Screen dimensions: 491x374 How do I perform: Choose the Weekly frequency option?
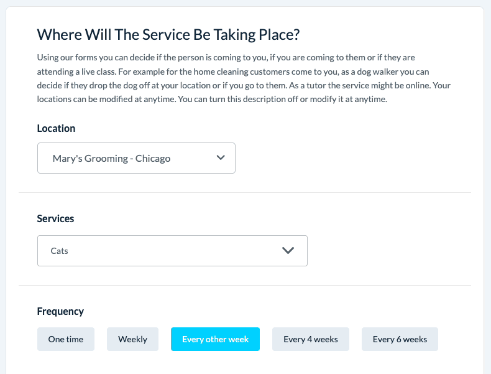132,339
